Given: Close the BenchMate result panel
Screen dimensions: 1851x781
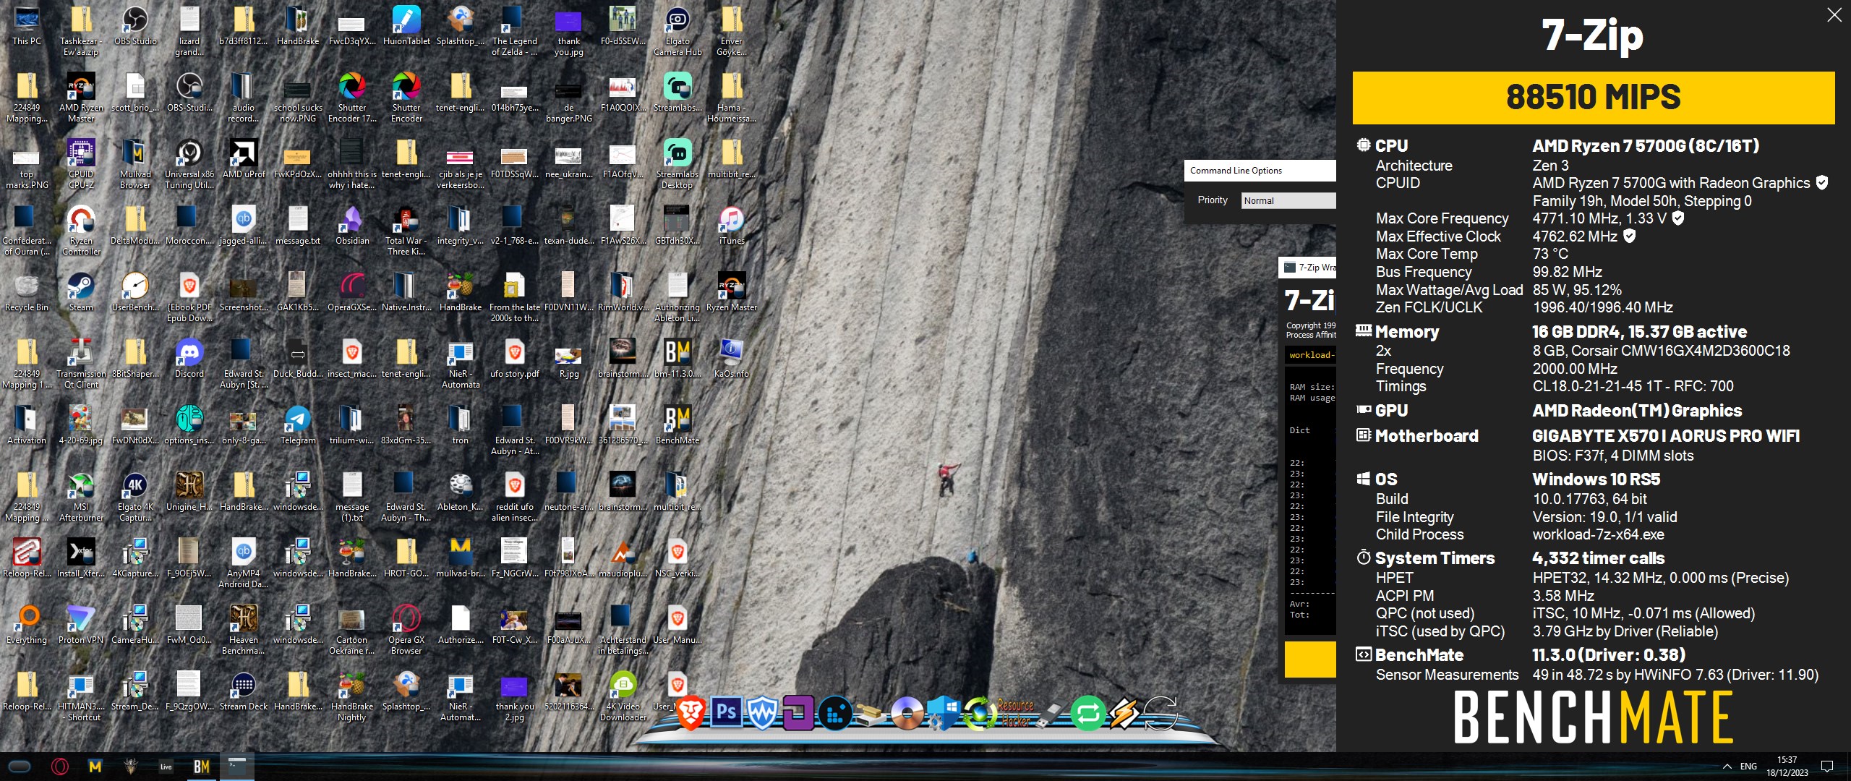Looking at the screenshot, I should [x=1834, y=15].
